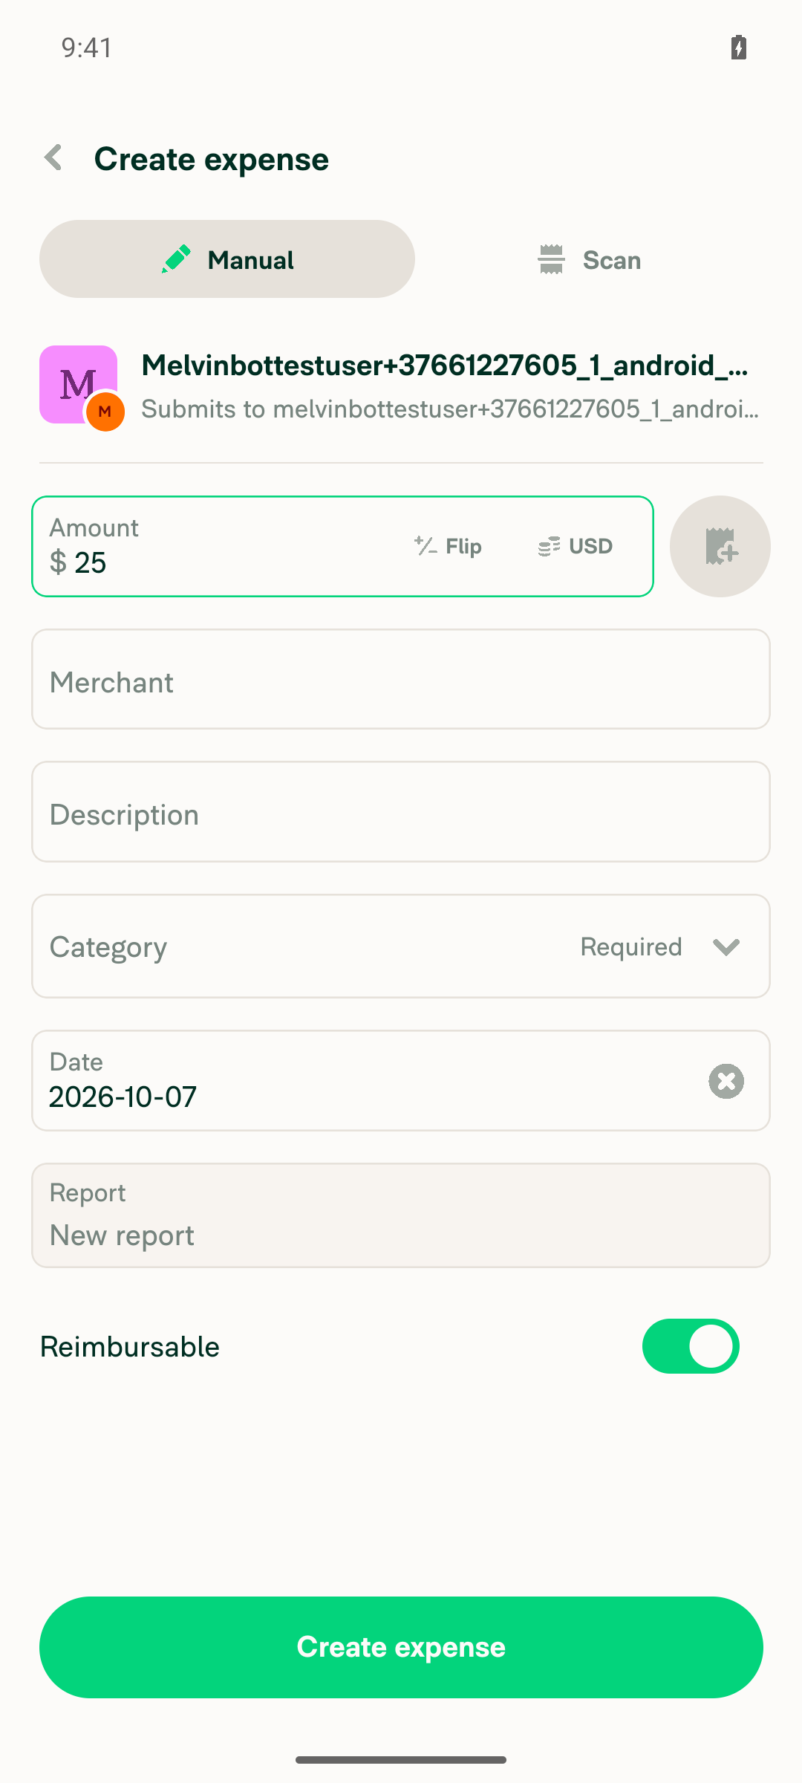Change the currency from USD
This screenshot has height=1783, width=802.
coord(576,546)
